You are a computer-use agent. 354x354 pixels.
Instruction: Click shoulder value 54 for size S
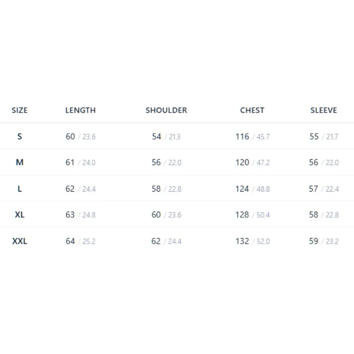(157, 136)
